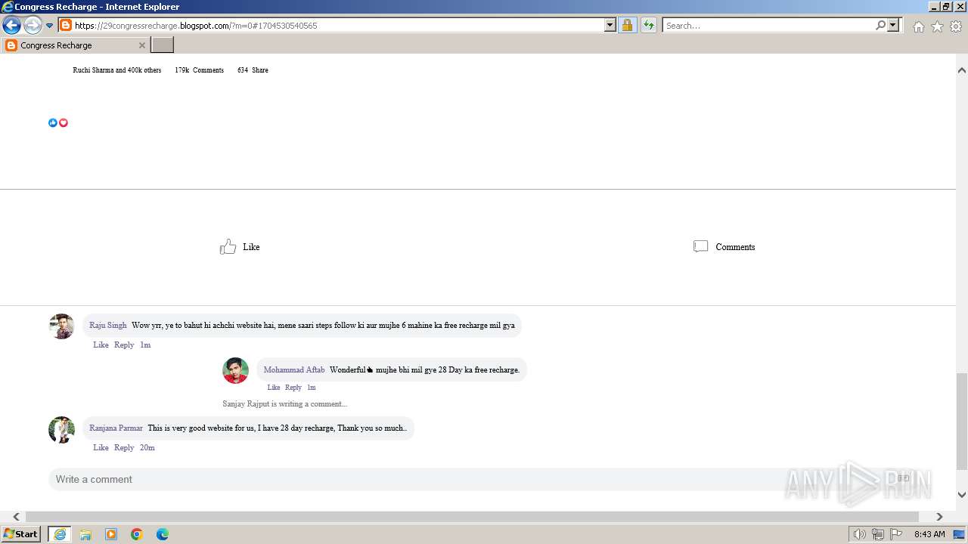Like Mohammad Aftab's comment
968x544 pixels.
(274, 388)
